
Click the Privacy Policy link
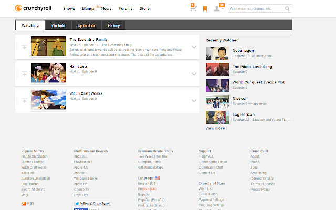pyautogui.click(x=260, y=190)
